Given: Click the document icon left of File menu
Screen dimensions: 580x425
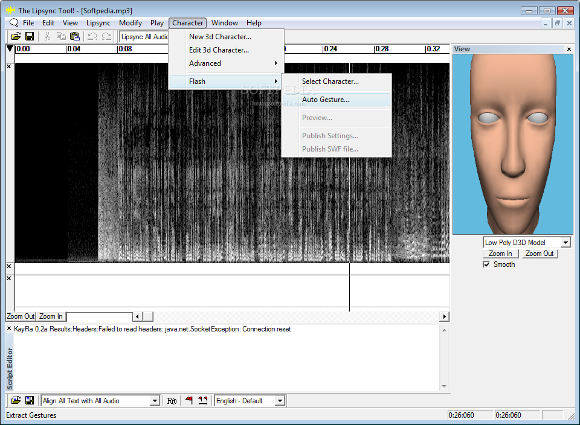Looking at the screenshot, I should coord(14,22).
